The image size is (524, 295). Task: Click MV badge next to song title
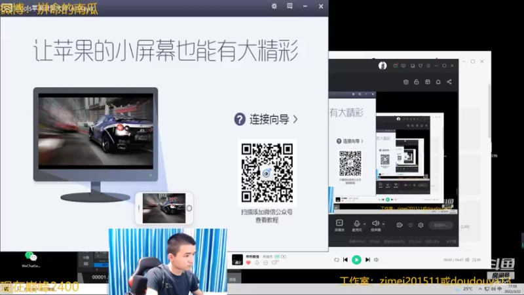(x=284, y=256)
